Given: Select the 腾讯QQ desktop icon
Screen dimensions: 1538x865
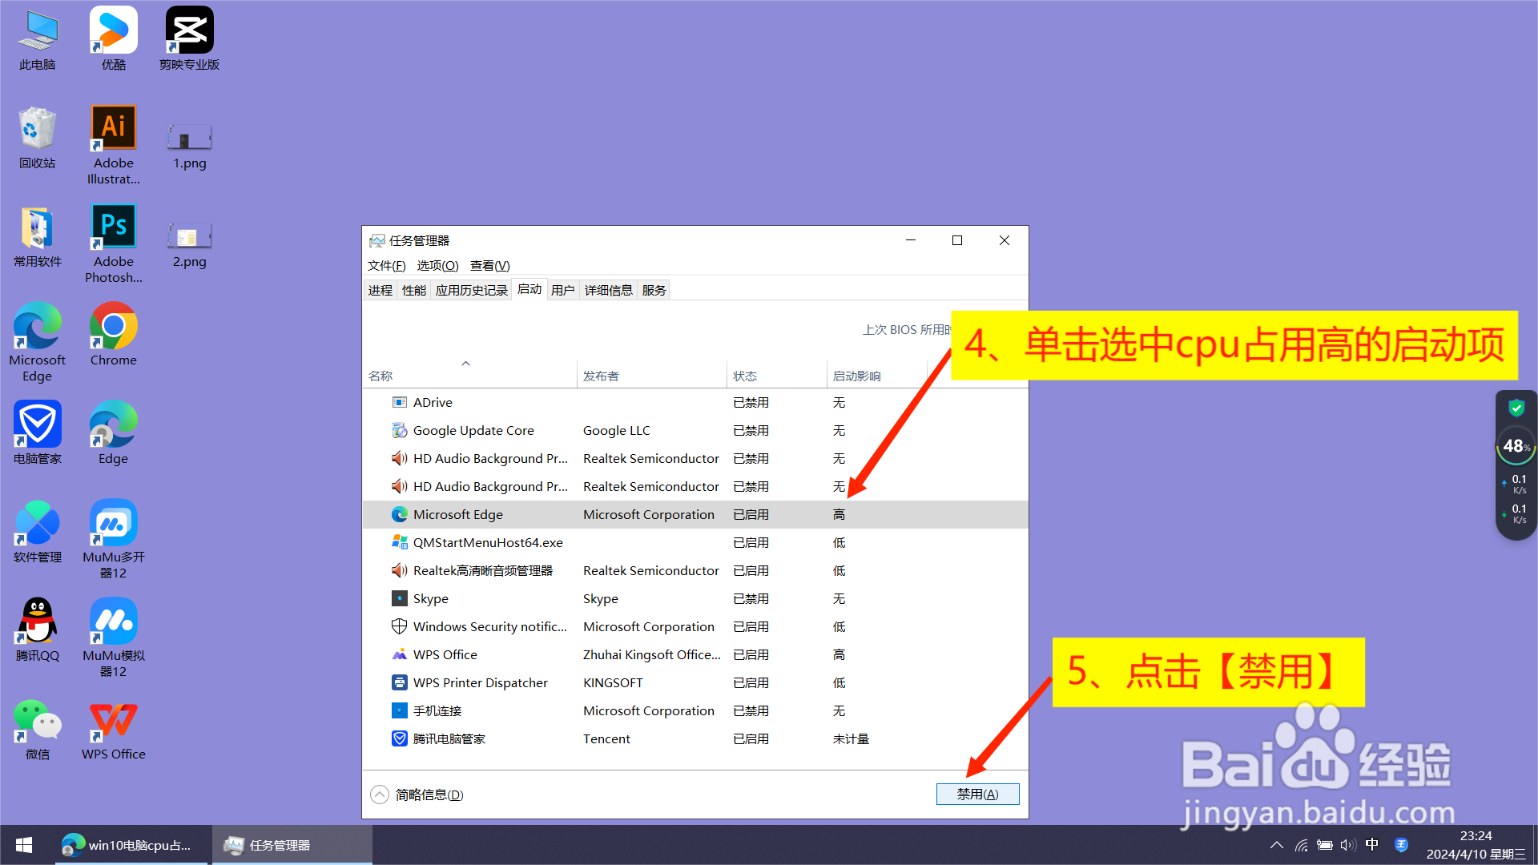Looking at the screenshot, I should 38,630.
